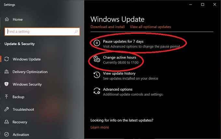Click the Advanced options gear-arrows icon
The image size is (221, 139).
97,91
